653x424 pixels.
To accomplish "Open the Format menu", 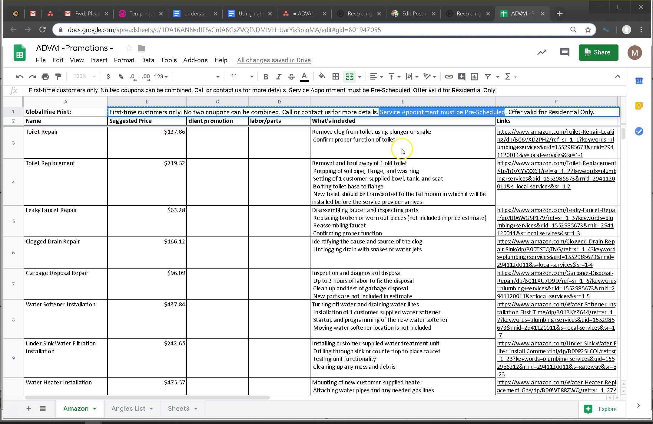I will coord(124,60).
